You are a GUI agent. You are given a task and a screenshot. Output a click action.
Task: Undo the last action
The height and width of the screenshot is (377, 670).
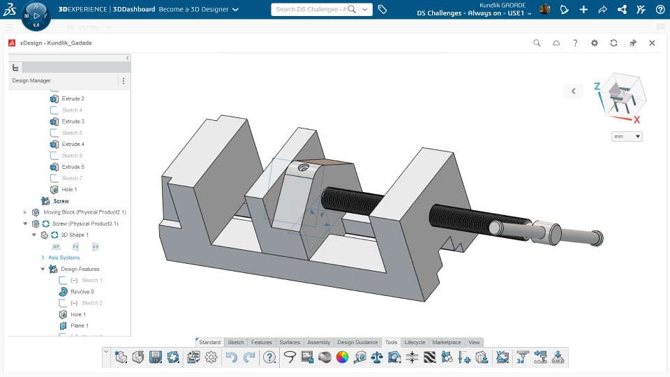[x=231, y=357]
